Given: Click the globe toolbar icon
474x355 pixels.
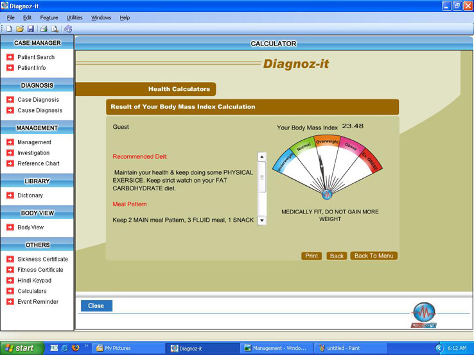Looking at the screenshot, I should pos(68,29).
